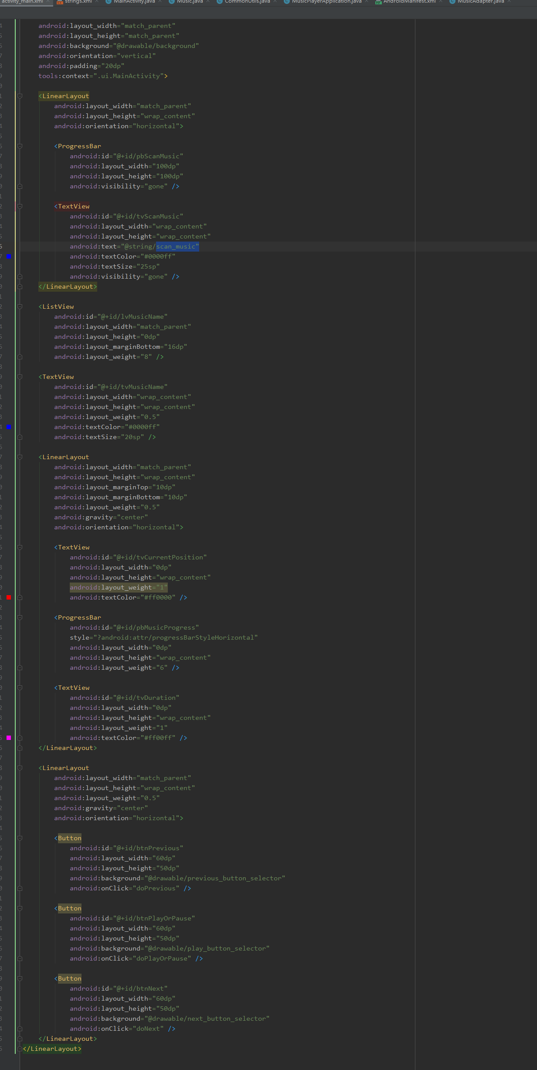Collapse the pbScanMusic ProgressBar fold marker
The image size is (537, 1070).
(x=20, y=146)
